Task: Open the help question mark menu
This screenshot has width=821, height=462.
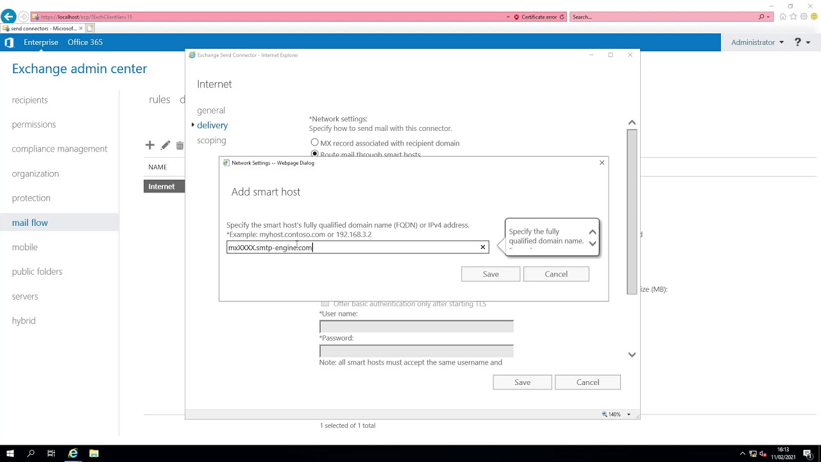Action: 802,42
